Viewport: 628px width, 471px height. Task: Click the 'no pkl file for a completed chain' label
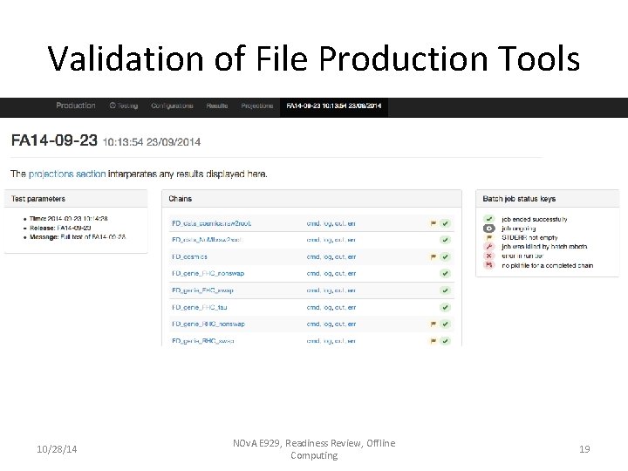[547, 265]
